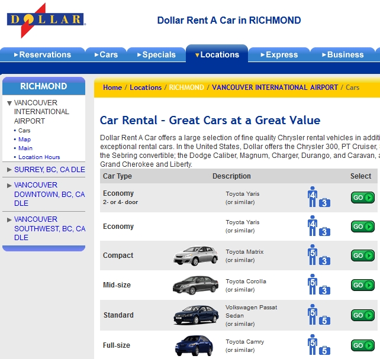
Task: Click the Compact car type label
Action: point(118,255)
